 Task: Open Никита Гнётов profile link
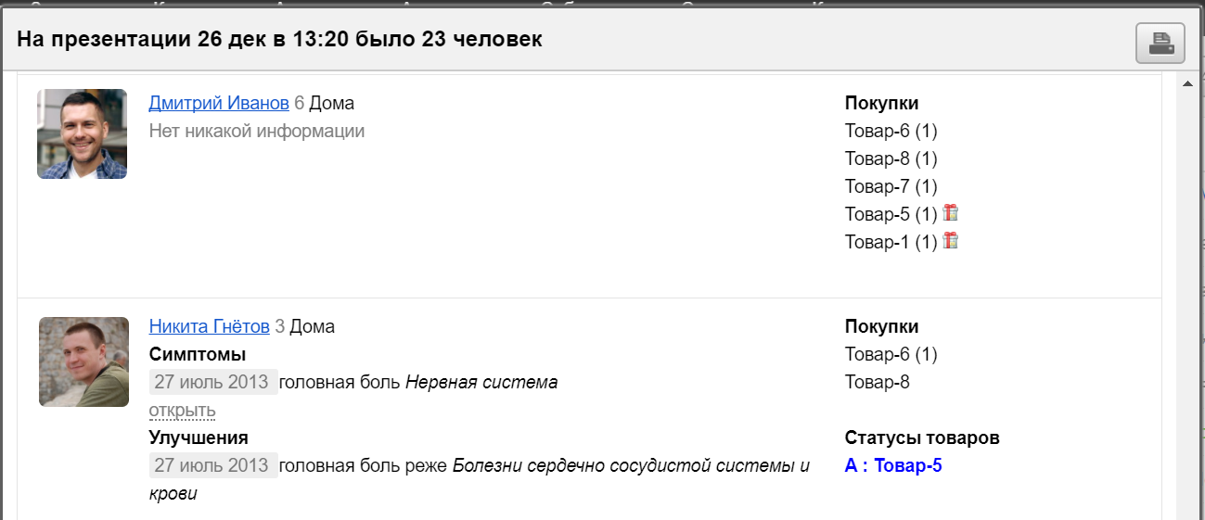click(209, 326)
